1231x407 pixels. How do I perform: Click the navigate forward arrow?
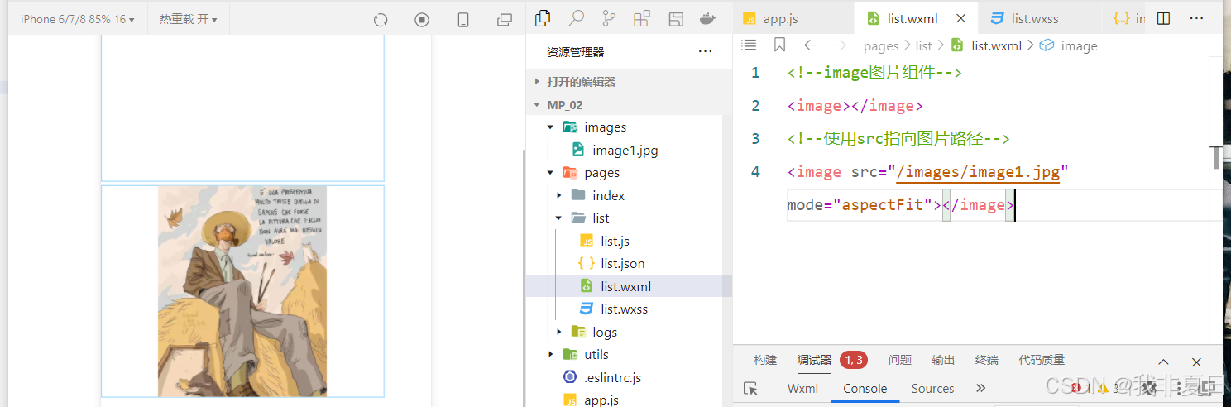(x=840, y=45)
